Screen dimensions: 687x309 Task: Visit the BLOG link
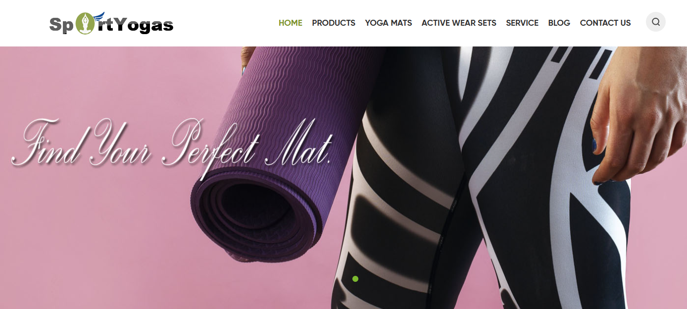click(559, 23)
